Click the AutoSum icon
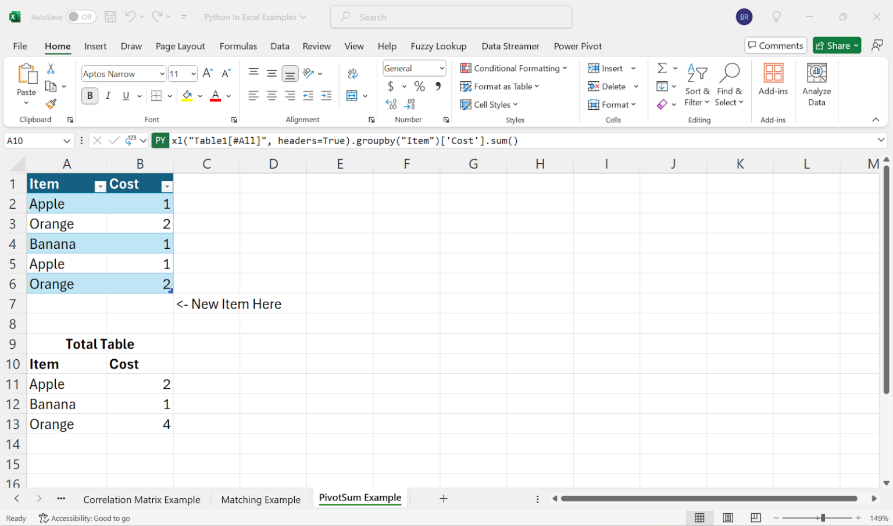893x526 pixels. tap(662, 68)
